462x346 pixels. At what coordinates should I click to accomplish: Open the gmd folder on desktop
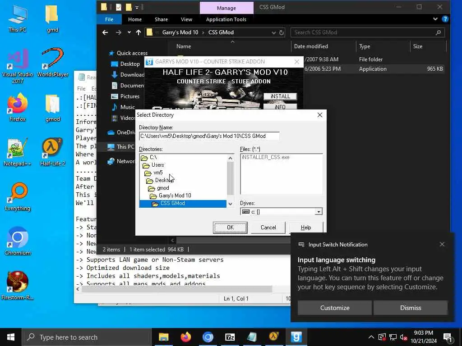[52, 18]
